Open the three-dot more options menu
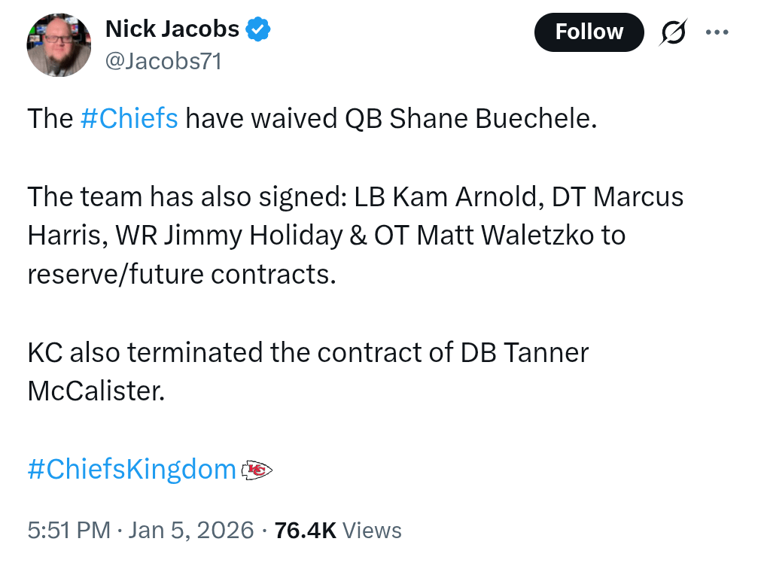This screenshot has height=569, width=758. coord(716,32)
